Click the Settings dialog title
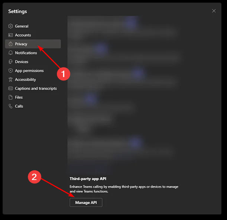This screenshot has width=227, height=220. (x=17, y=11)
